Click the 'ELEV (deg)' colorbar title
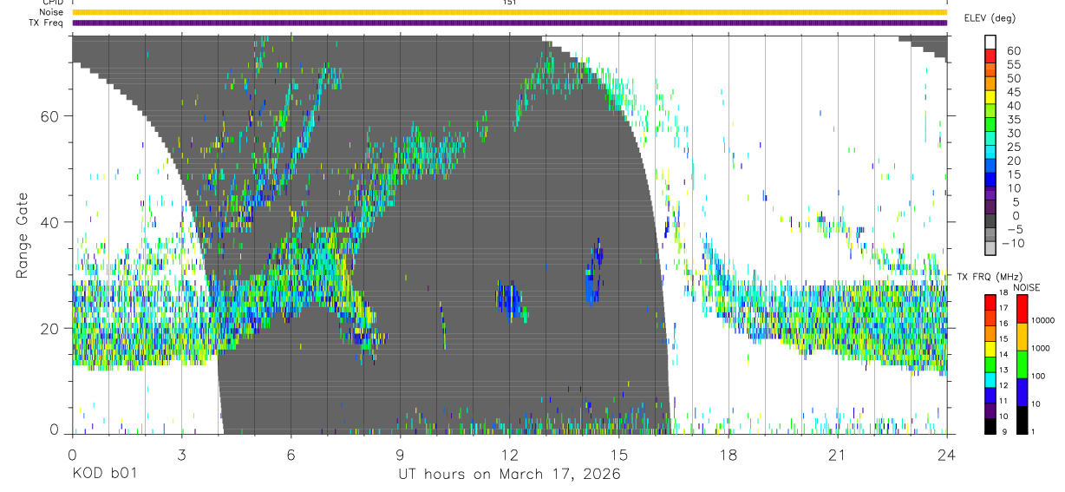This screenshot has width=1065, height=492. click(x=990, y=18)
